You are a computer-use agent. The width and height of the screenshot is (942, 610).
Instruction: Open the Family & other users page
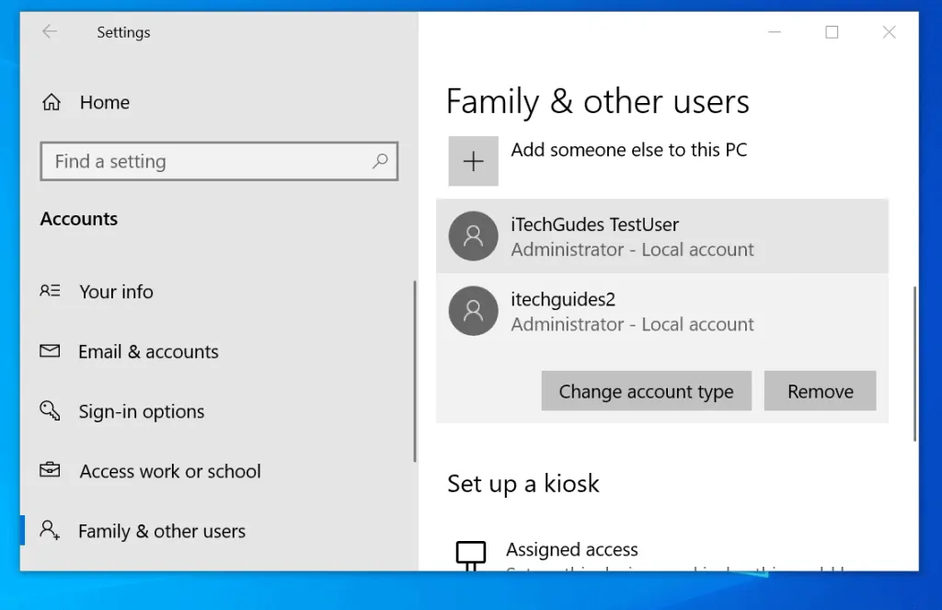click(162, 532)
